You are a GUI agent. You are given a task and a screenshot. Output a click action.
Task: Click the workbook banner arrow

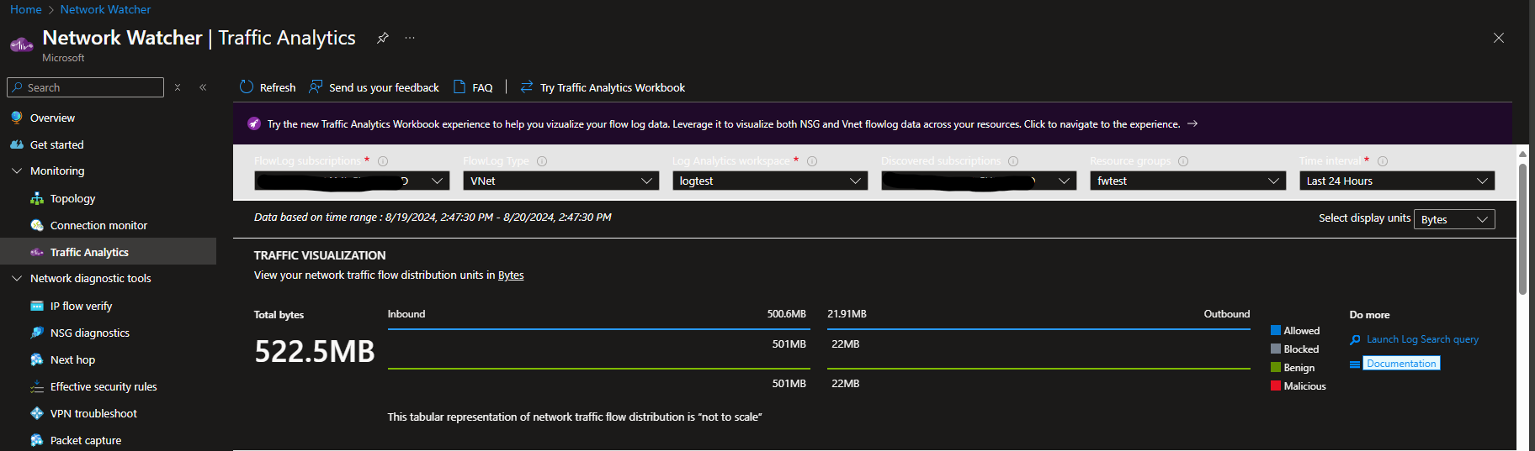point(1192,123)
